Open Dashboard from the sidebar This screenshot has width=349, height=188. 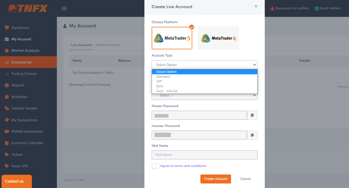(x=20, y=28)
